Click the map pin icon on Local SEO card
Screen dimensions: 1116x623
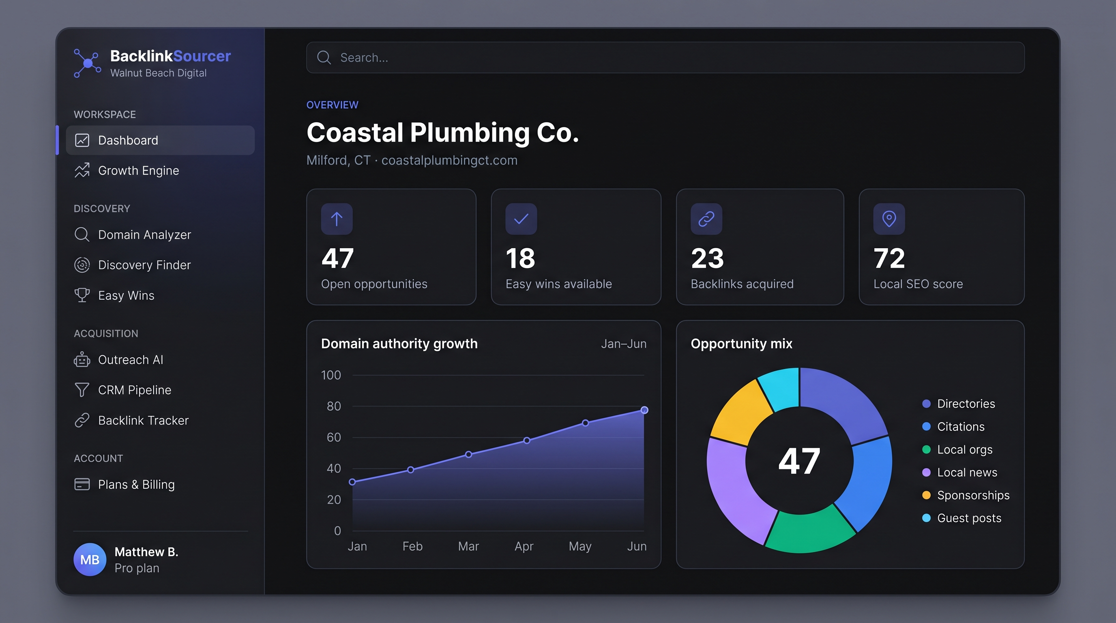[x=889, y=219]
